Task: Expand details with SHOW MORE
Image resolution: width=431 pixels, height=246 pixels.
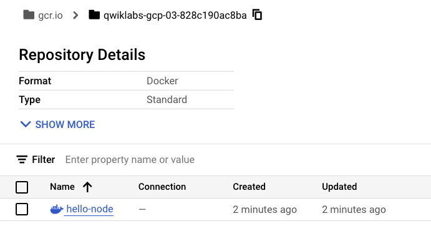Action: point(58,124)
